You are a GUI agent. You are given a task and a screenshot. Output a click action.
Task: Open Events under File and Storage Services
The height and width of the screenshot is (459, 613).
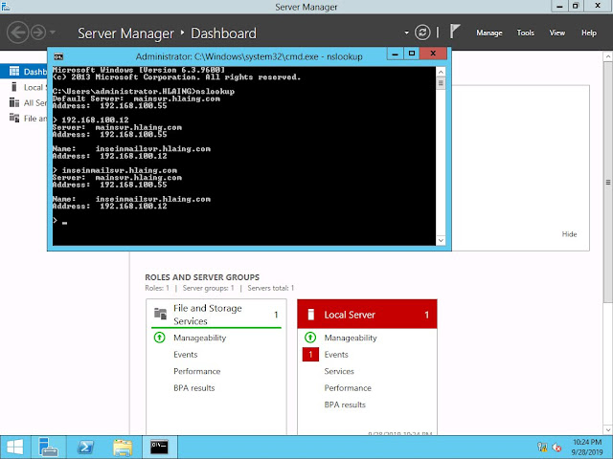click(185, 355)
